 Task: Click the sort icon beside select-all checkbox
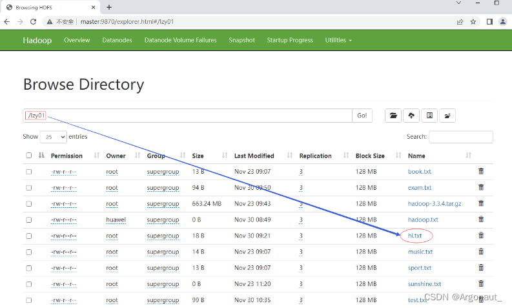click(x=41, y=155)
